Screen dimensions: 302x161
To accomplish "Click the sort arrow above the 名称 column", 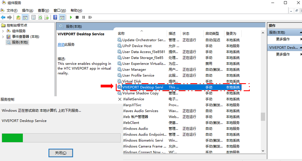I will [142, 31].
